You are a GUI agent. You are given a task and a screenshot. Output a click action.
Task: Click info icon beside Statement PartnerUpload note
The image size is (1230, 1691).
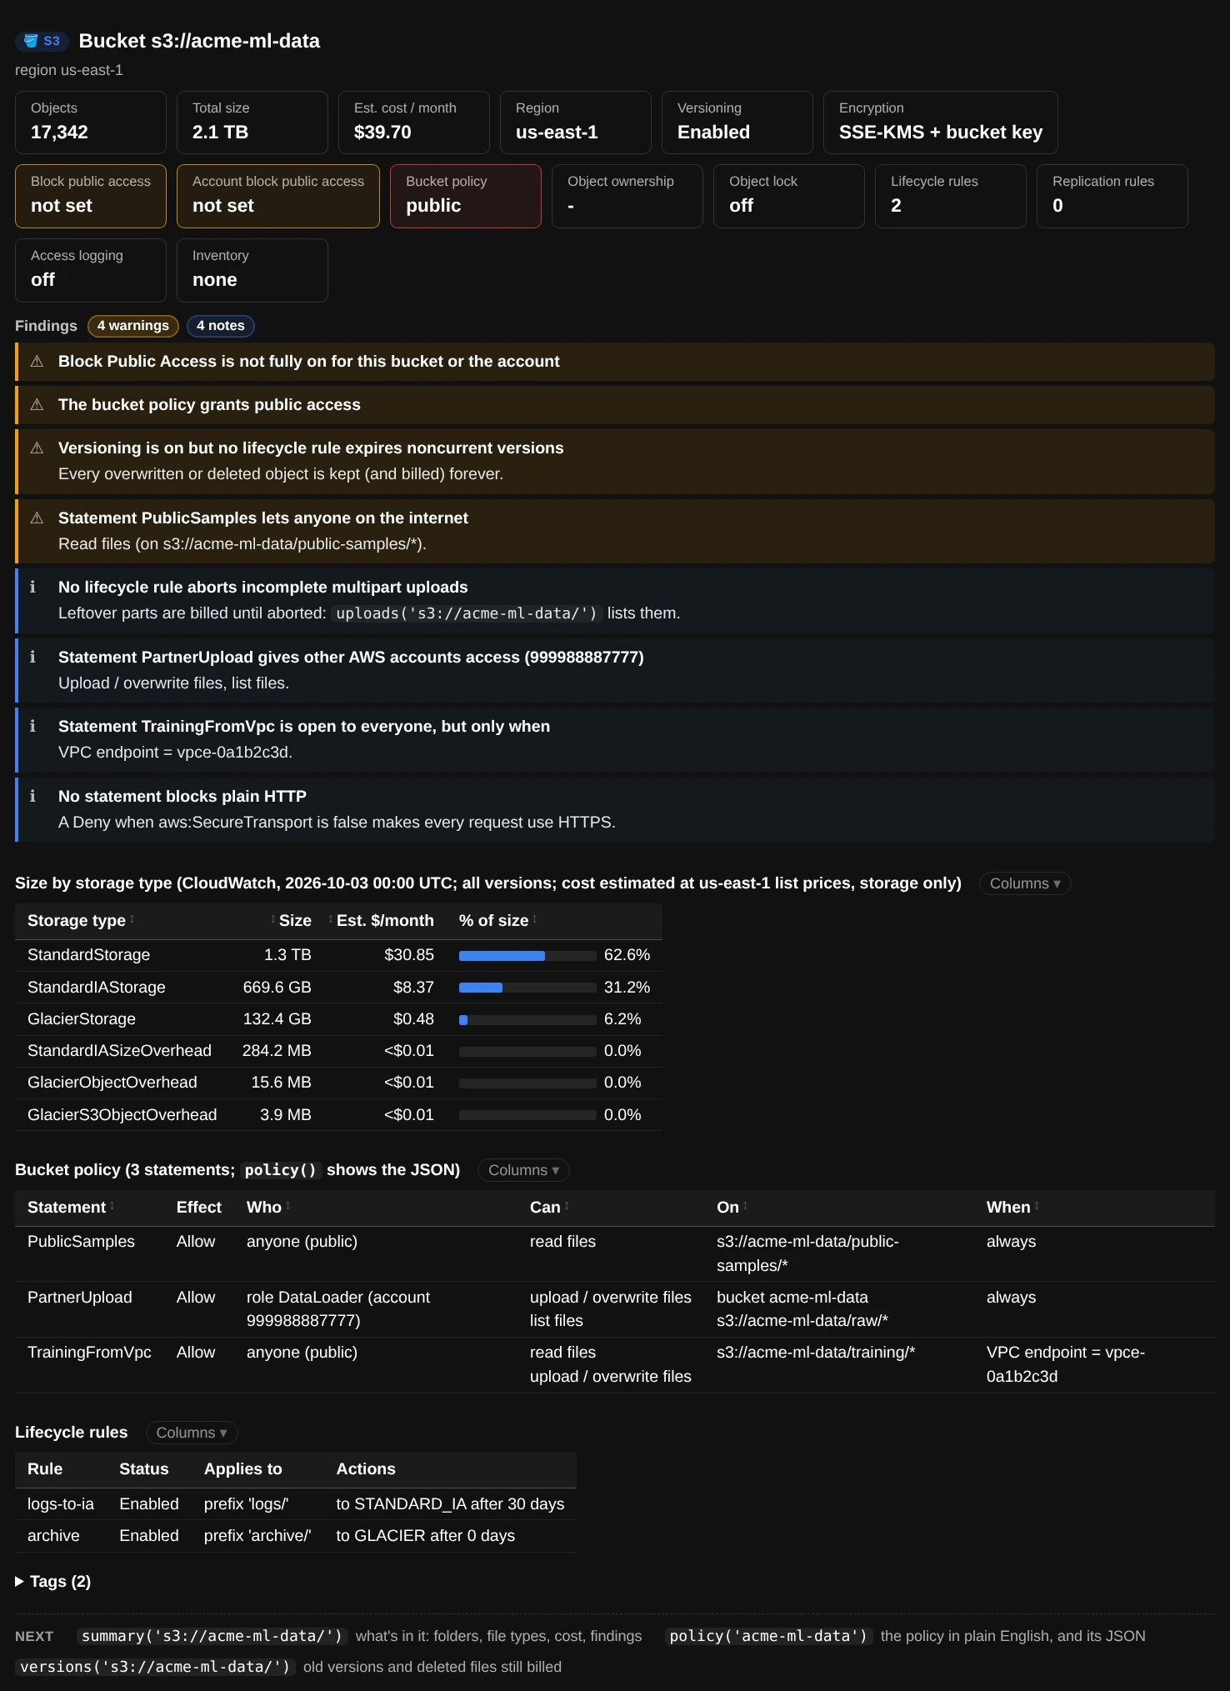[32, 658]
